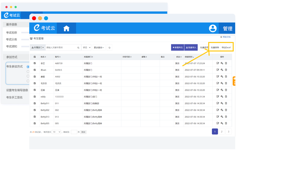Click the keyword search input field
Viewport: 289px width, 170px height.
(x=61, y=47)
